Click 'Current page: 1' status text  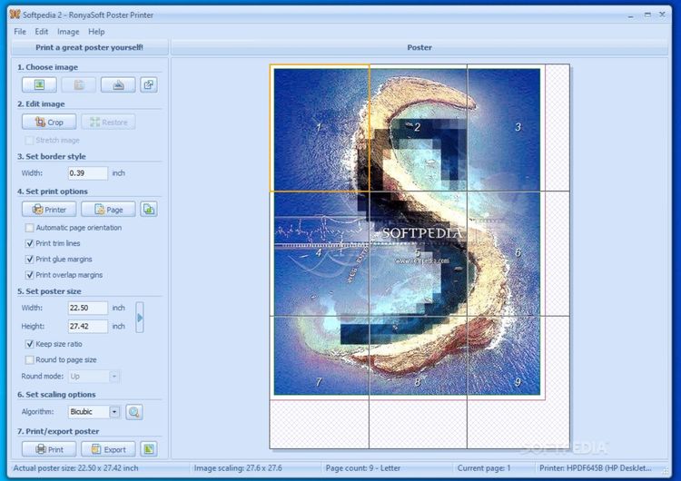click(484, 468)
